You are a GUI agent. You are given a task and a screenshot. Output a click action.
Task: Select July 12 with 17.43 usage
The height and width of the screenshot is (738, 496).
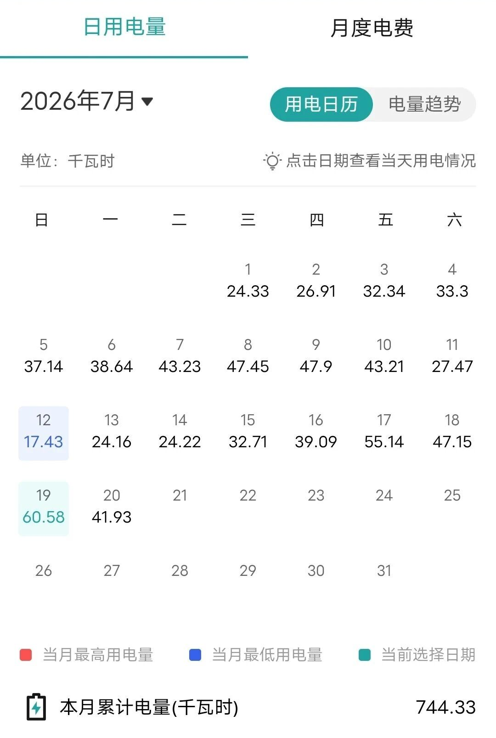(44, 433)
